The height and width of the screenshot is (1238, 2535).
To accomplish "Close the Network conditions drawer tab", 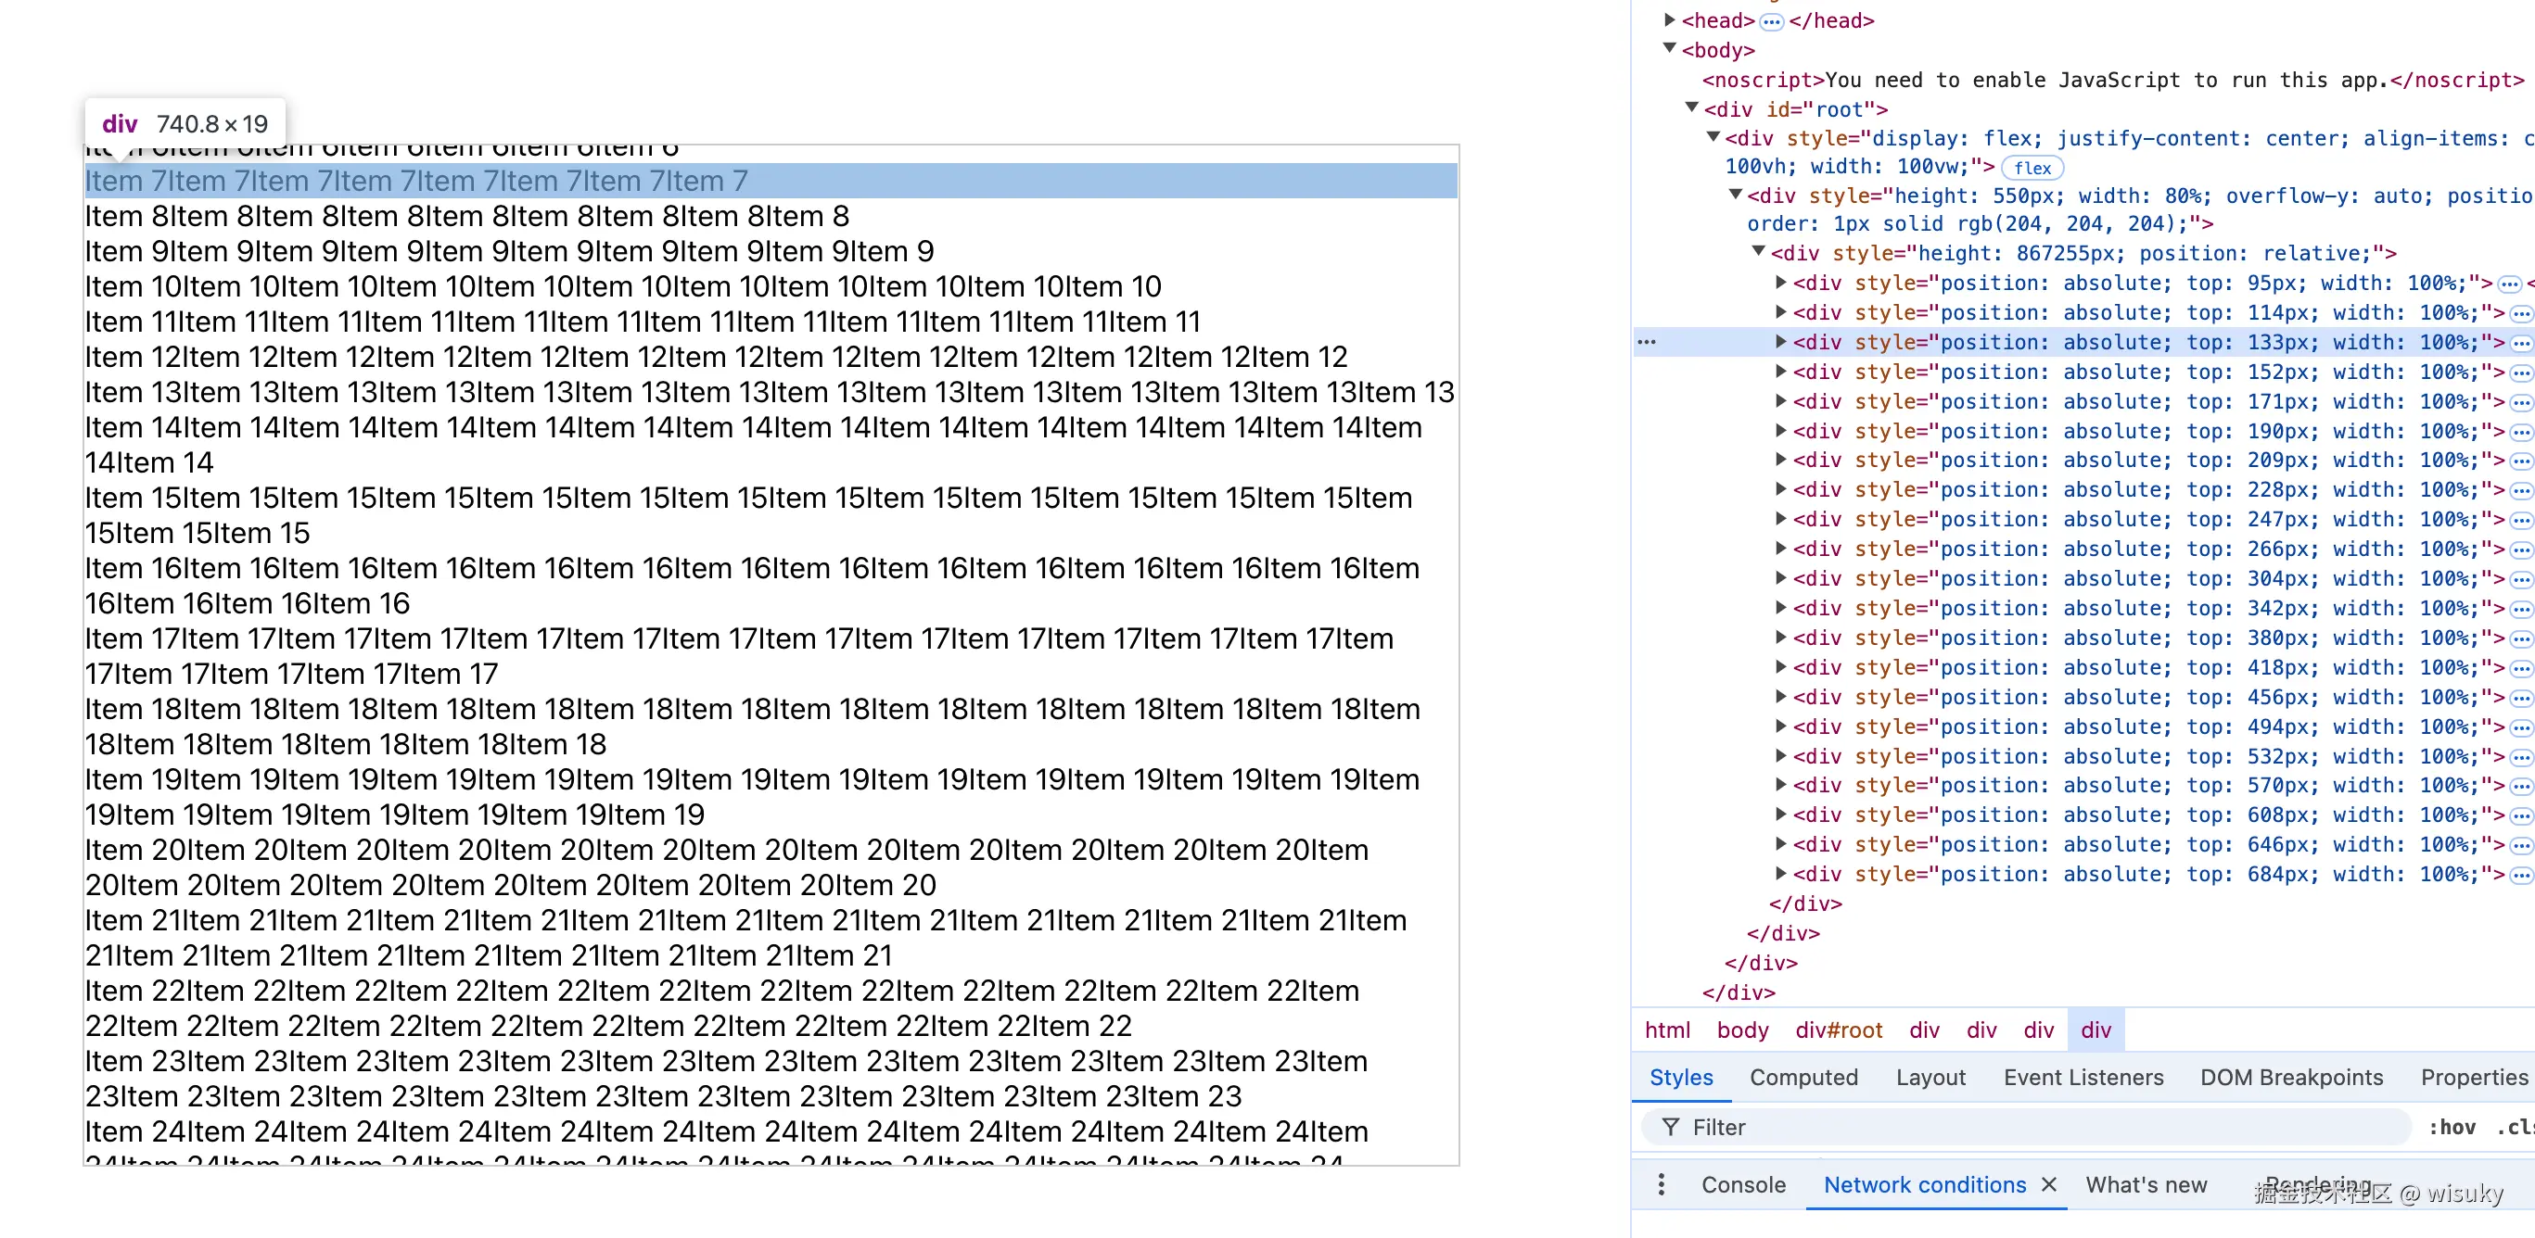I will coord(2049,1185).
